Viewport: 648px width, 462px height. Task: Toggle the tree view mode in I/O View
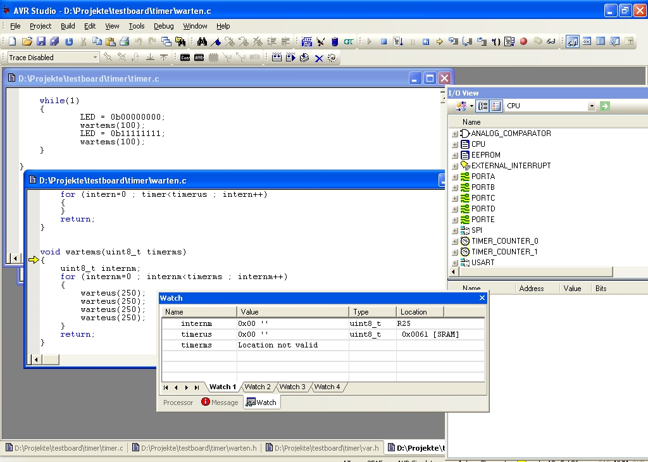(482, 106)
